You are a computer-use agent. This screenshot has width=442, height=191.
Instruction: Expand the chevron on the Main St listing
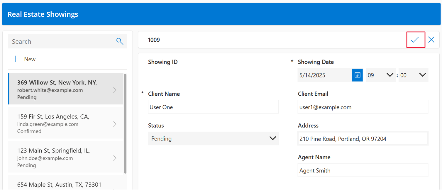point(115,158)
